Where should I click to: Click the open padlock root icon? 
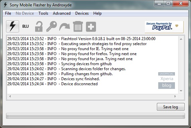pyautogui.click(x=39, y=26)
